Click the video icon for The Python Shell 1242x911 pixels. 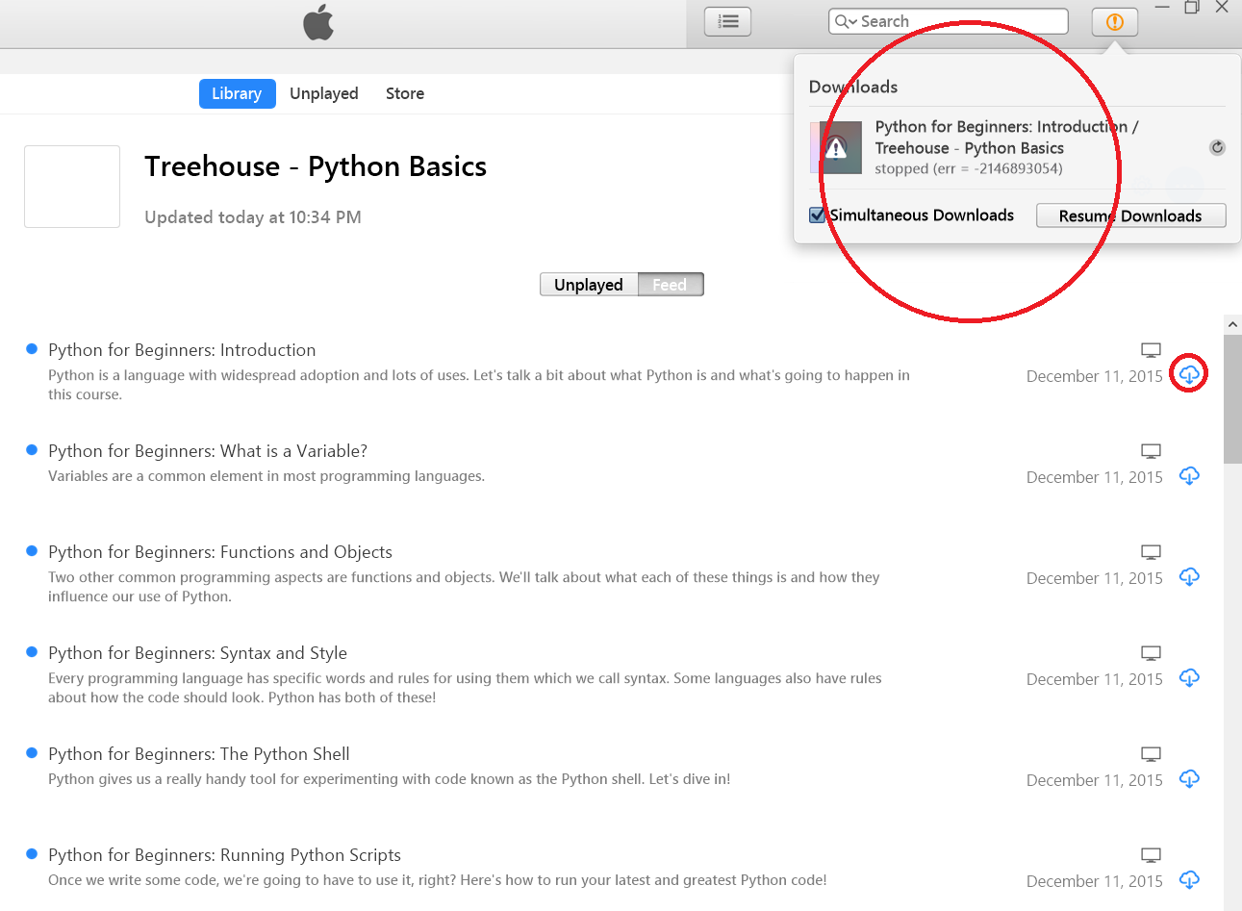tap(1151, 754)
